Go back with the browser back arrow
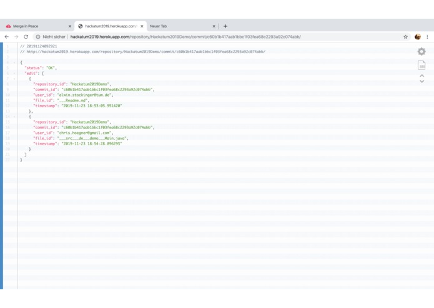 point(7,37)
